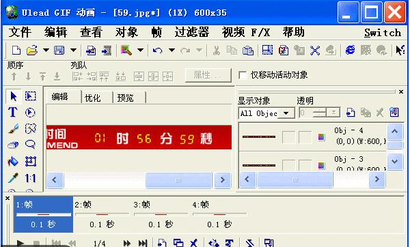Enable the 仅移动活动对象 checkbox
This screenshot has height=247, width=410.
tap(243, 75)
